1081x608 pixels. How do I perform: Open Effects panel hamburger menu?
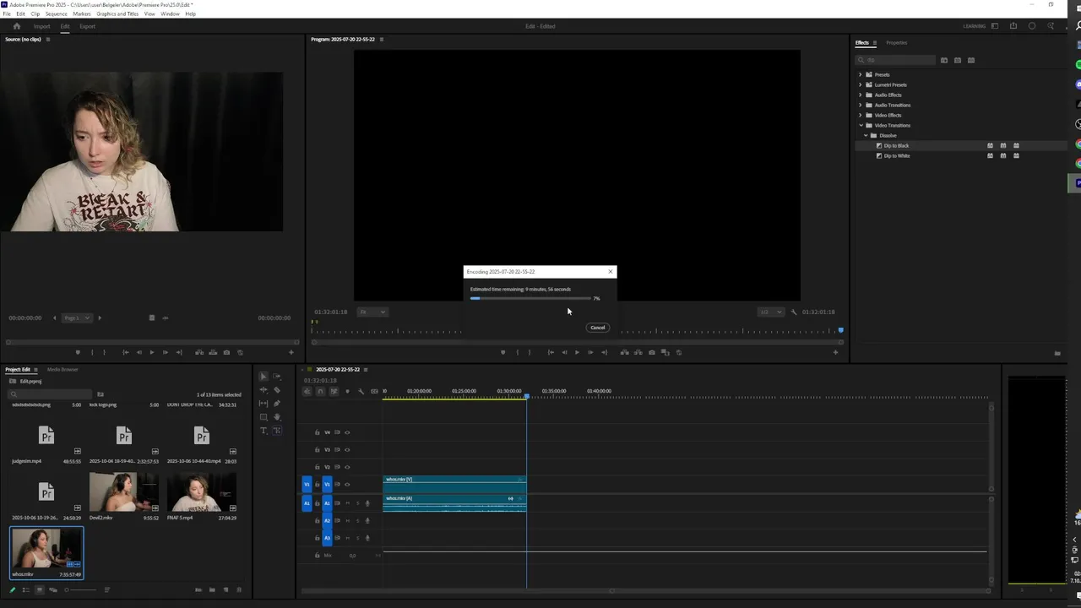(875, 42)
